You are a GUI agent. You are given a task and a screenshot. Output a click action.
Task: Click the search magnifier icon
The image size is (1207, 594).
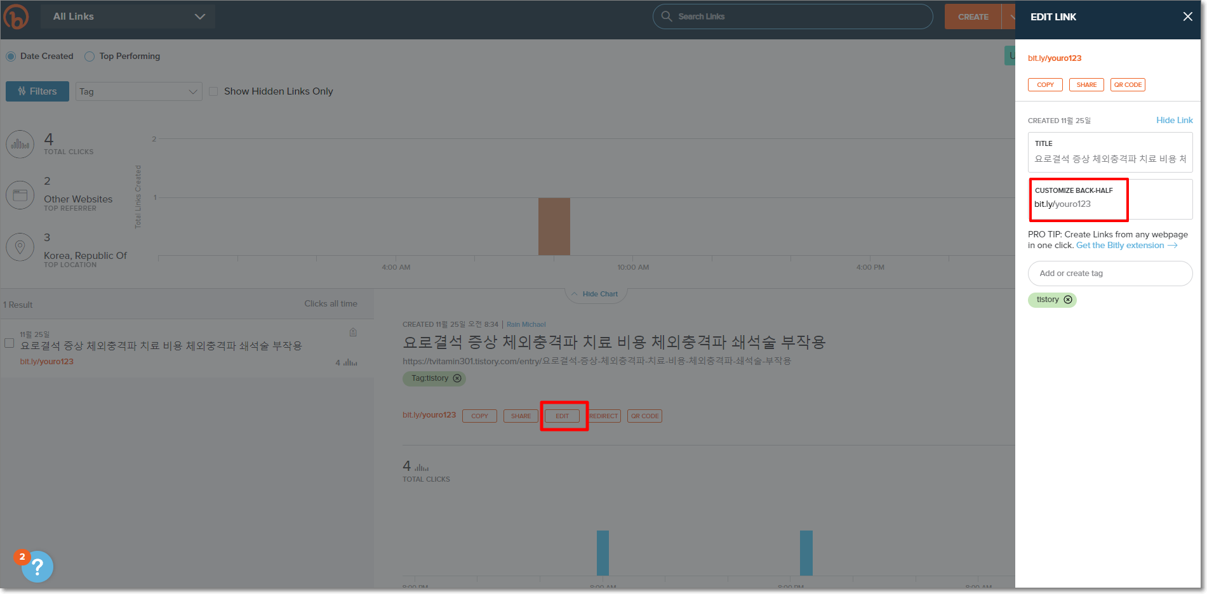[x=666, y=16]
